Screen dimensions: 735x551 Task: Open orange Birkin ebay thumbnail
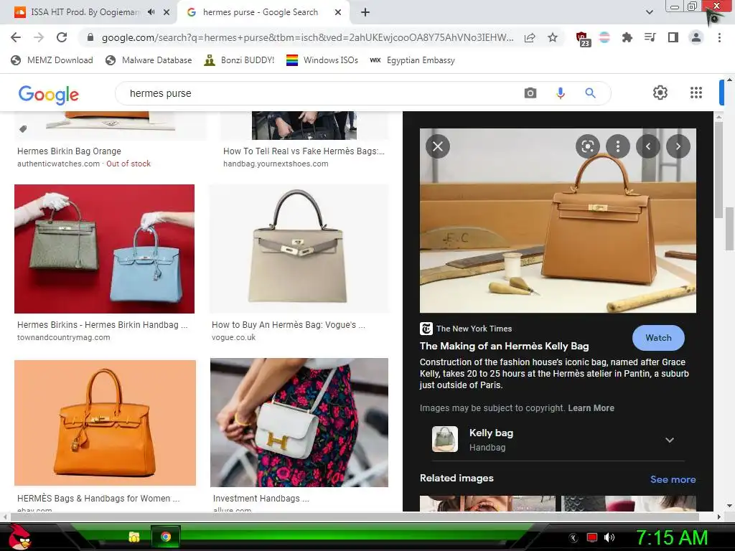[105, 423]
